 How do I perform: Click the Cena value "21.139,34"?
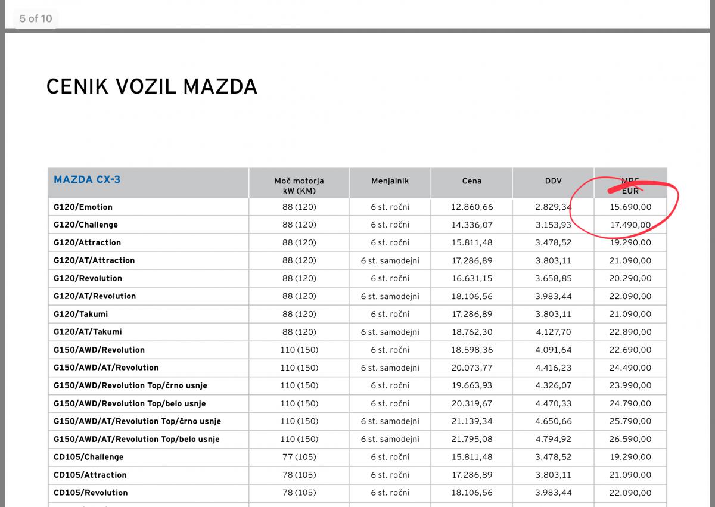472,421
